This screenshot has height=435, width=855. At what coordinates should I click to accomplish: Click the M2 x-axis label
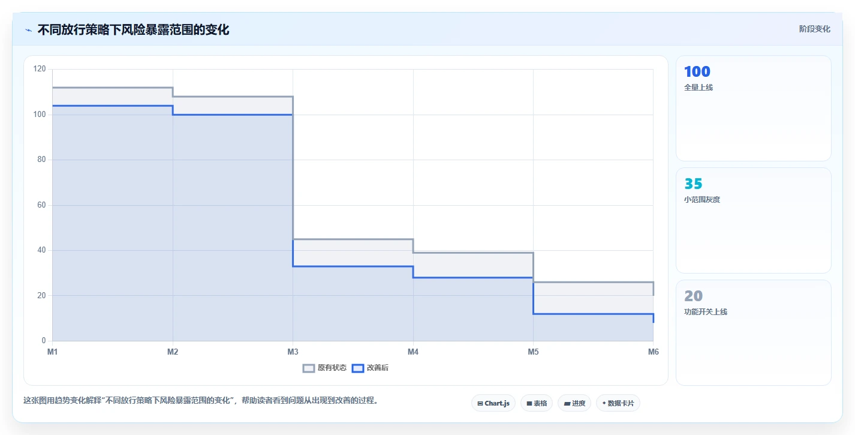coord(173,352)
